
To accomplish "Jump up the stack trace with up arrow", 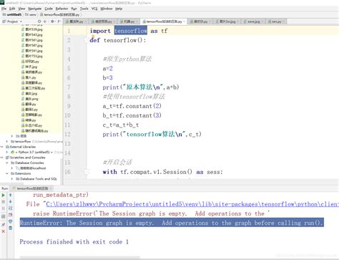I will click(11, 195).
